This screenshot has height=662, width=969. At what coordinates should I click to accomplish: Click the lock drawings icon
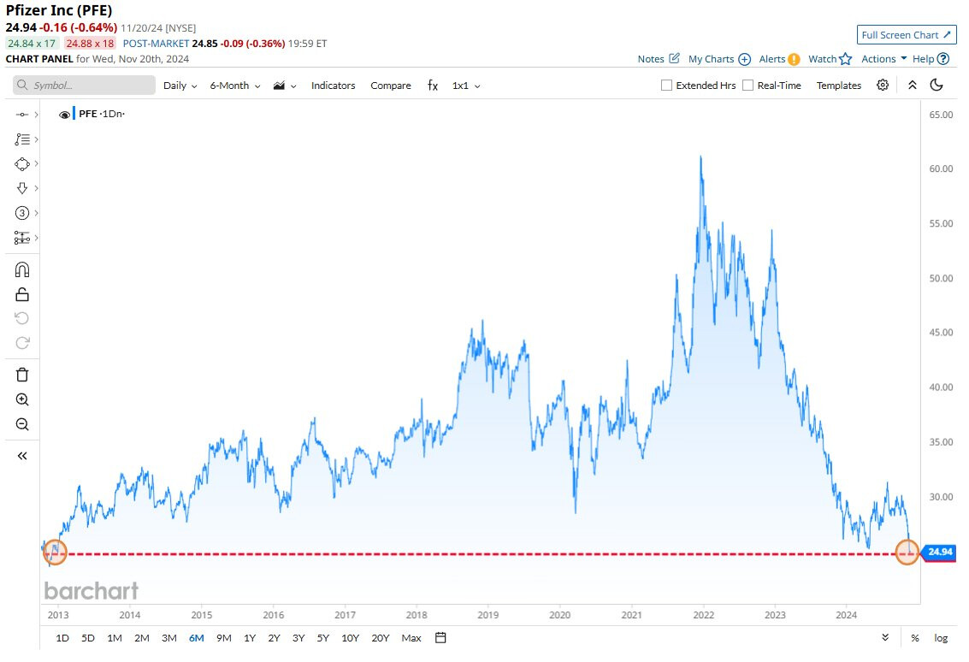22,295
